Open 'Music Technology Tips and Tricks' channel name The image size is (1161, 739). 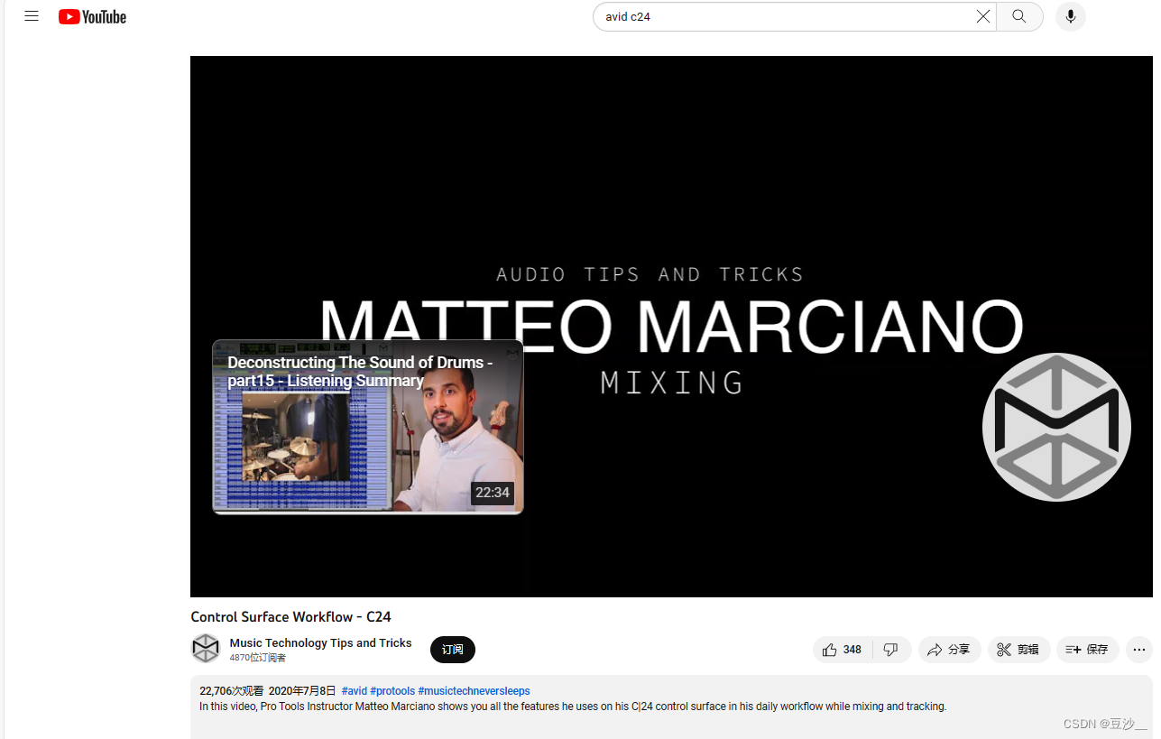[x=320, y=642]
